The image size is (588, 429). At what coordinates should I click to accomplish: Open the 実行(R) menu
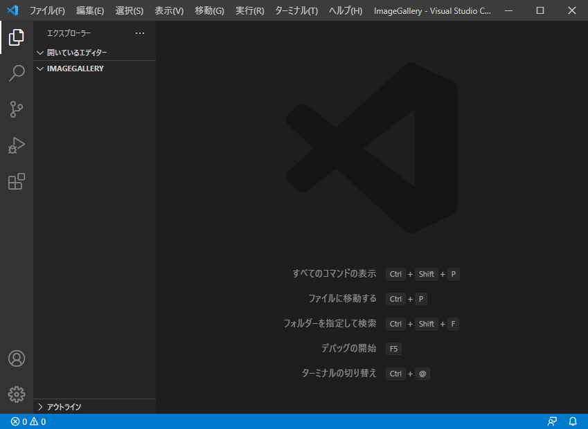point(250,10)
